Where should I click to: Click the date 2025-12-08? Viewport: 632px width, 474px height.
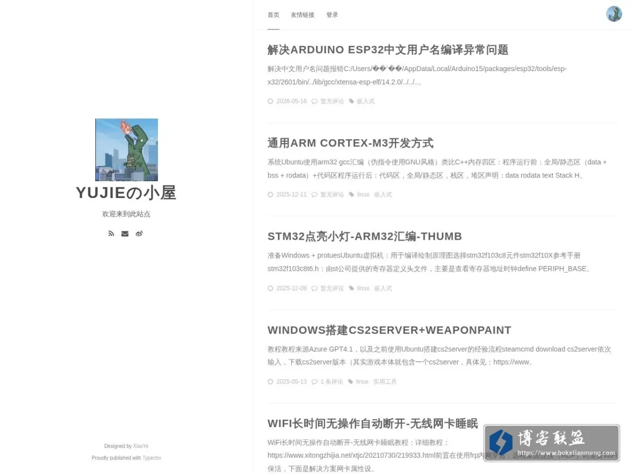coord(291,288)
